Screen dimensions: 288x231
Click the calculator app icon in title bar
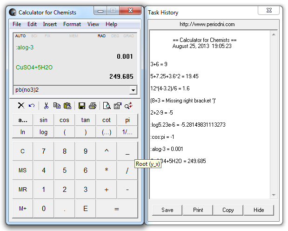(x=13, y=12)
